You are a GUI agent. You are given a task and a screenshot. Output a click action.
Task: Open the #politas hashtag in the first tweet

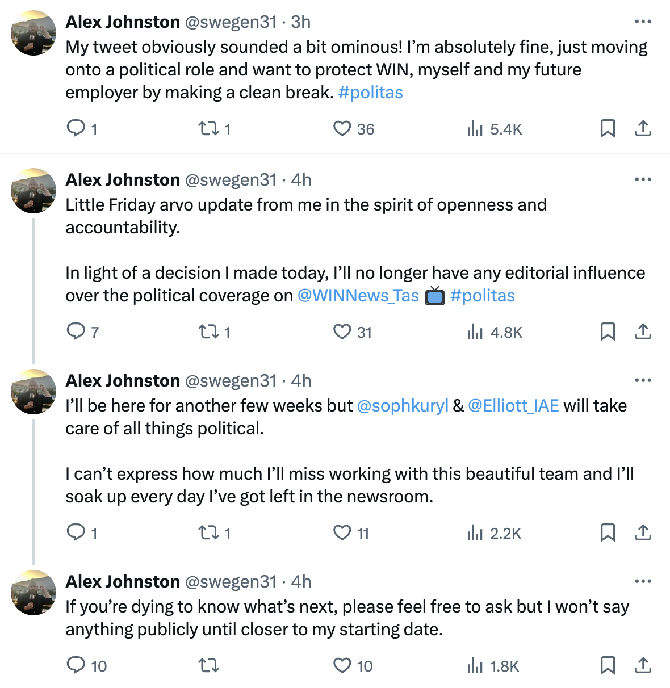(370, 93)
